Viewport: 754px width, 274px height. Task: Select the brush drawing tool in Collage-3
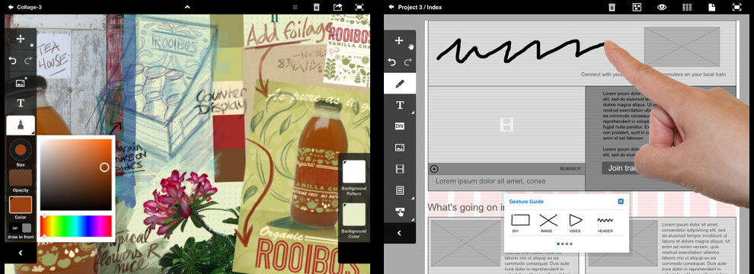coord(21,125)
